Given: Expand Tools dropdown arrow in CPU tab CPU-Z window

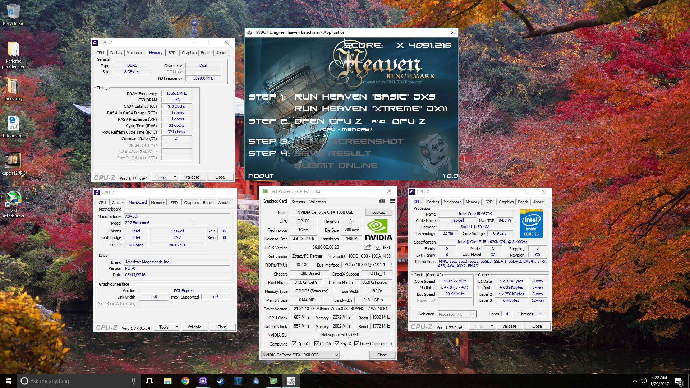Looking at the screenshot, I should pos(492,326).
